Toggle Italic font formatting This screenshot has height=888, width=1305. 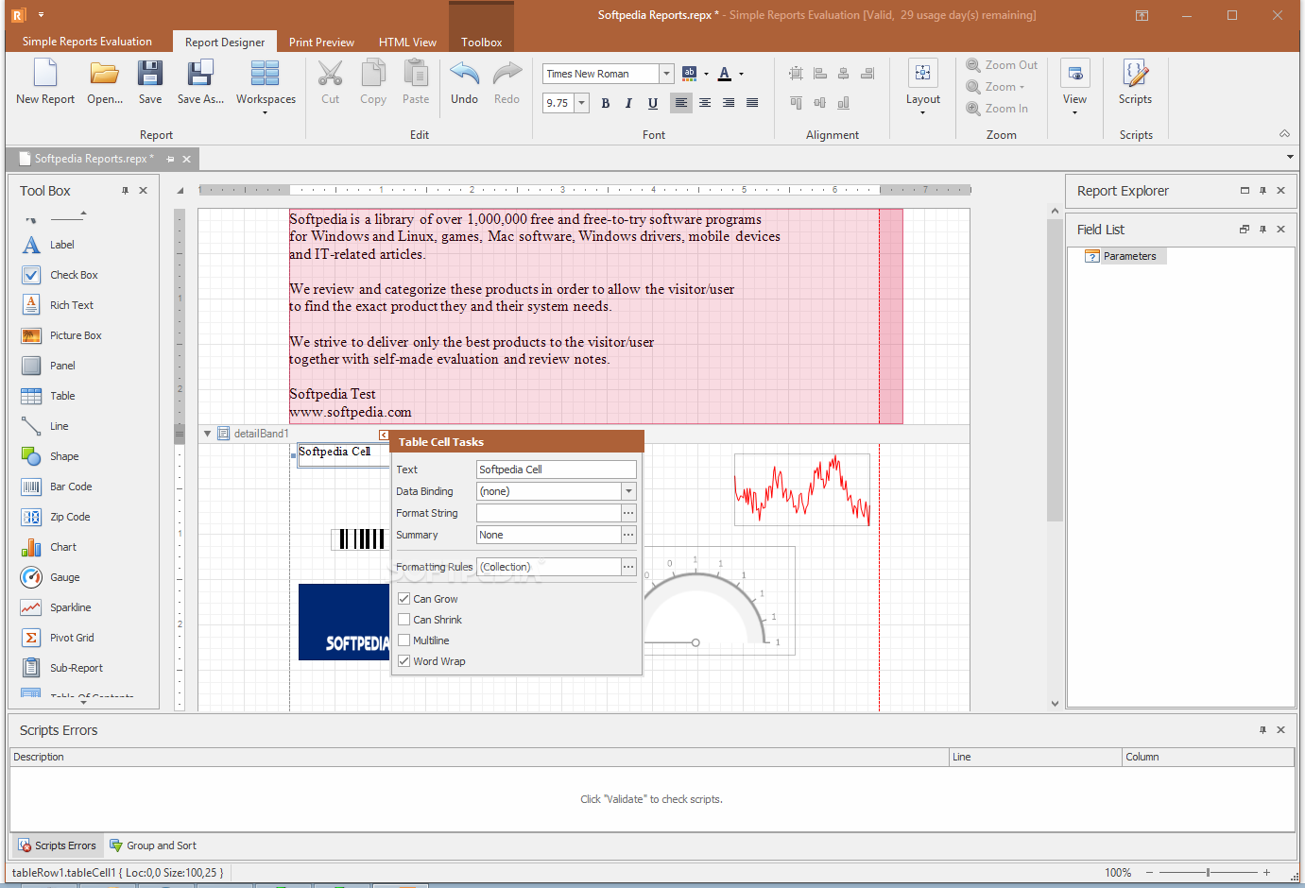628,103
